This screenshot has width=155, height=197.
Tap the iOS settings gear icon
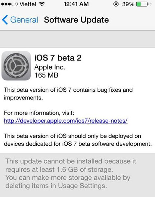(x=16, y=66)
